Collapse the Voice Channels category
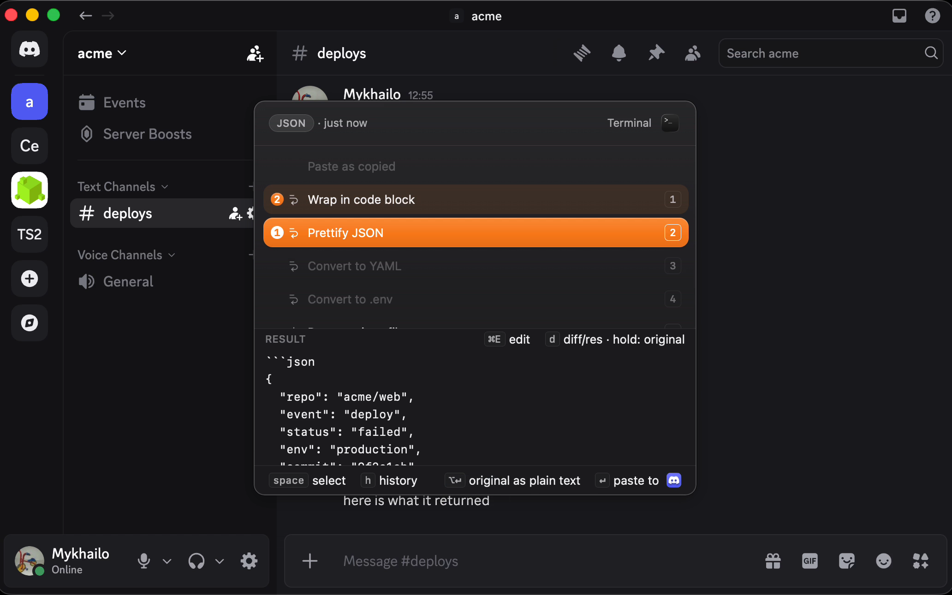 pos(126,255)
